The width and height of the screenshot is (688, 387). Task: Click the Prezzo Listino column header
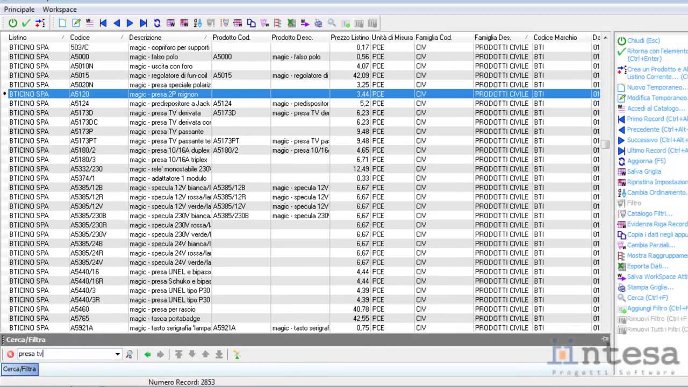click(x=350, y=38)
